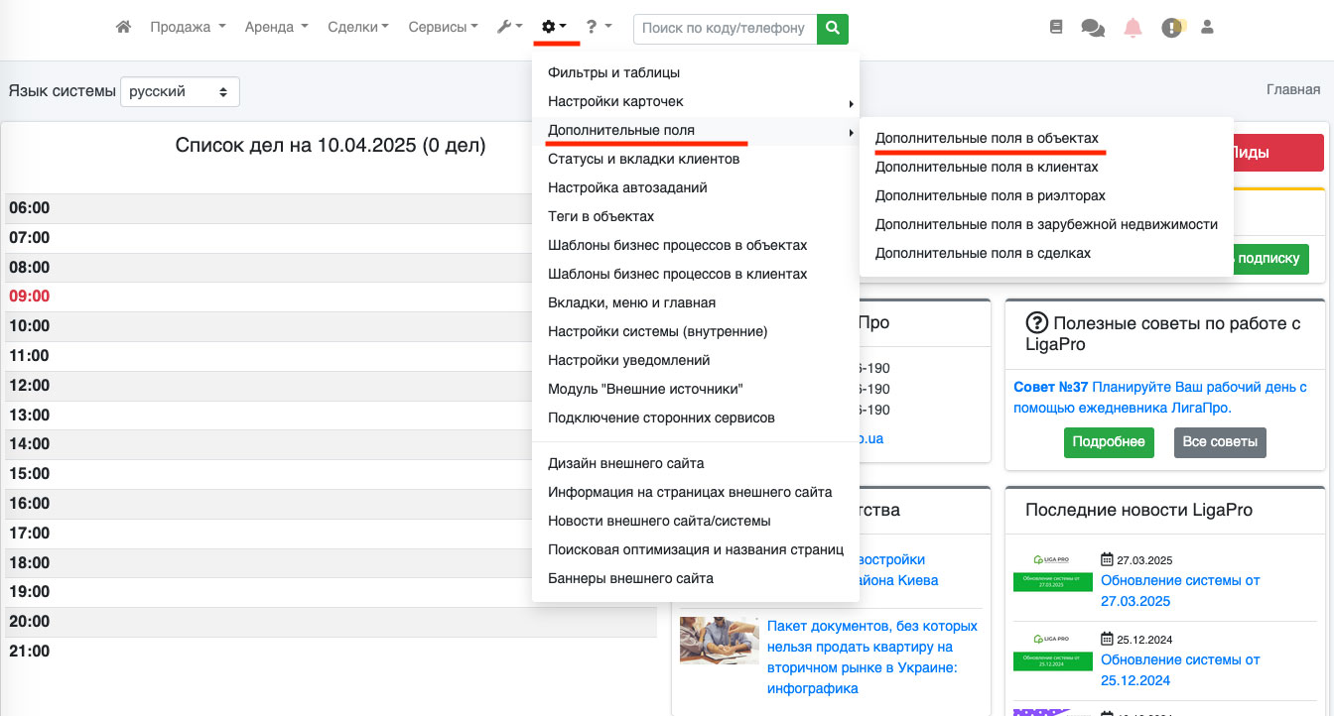Select Дополнительные поля в сделках
Viewport: 1334px width, 716px height.
point(983,254)
